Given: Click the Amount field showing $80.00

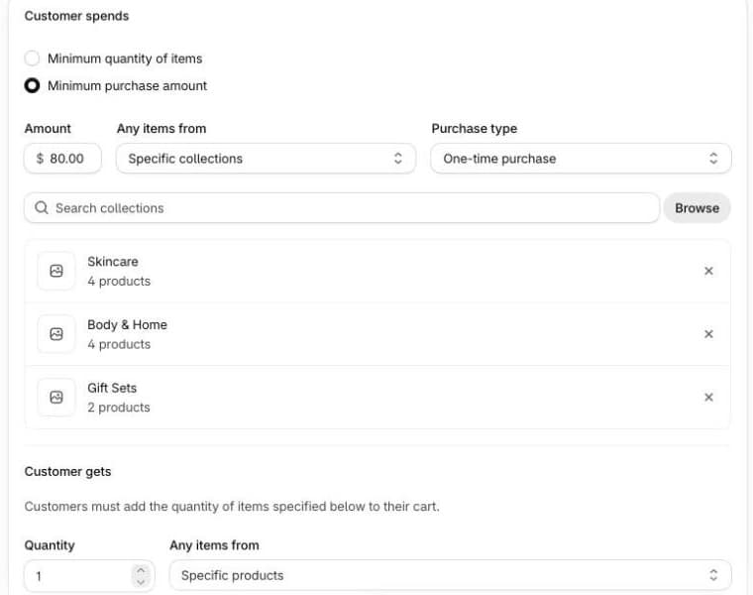Looking at the screenshot, I should point(62,158).
